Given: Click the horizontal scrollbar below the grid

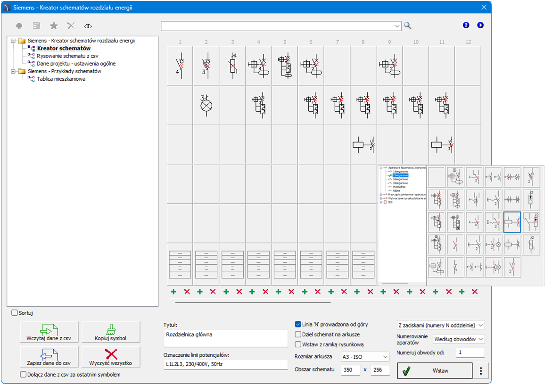Looking at the screenshot, I should pos(253,302).
